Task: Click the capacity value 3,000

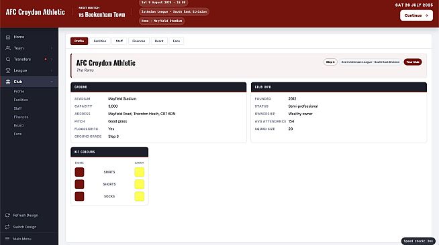Action: coord(113,106)
